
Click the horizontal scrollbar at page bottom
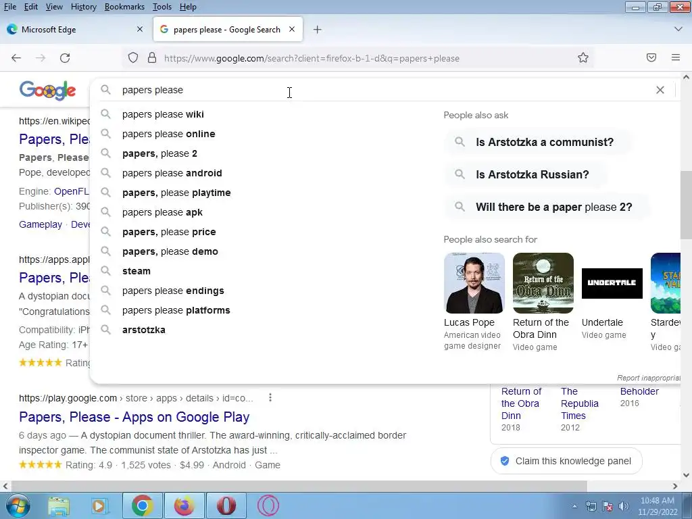[x=299, y=486]
